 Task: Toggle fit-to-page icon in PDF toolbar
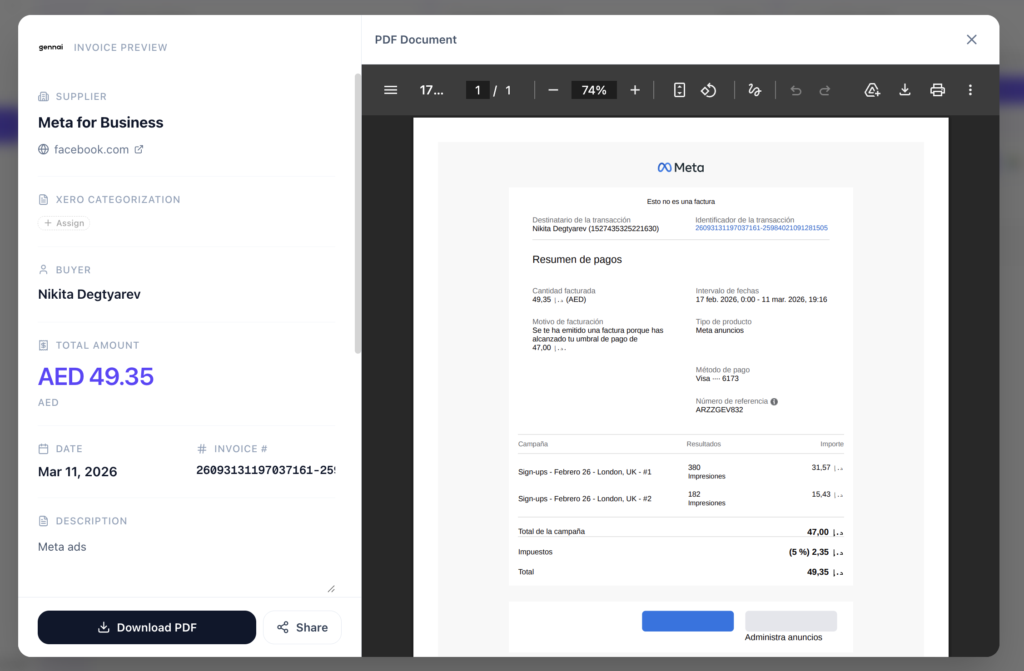pos(679,90)
